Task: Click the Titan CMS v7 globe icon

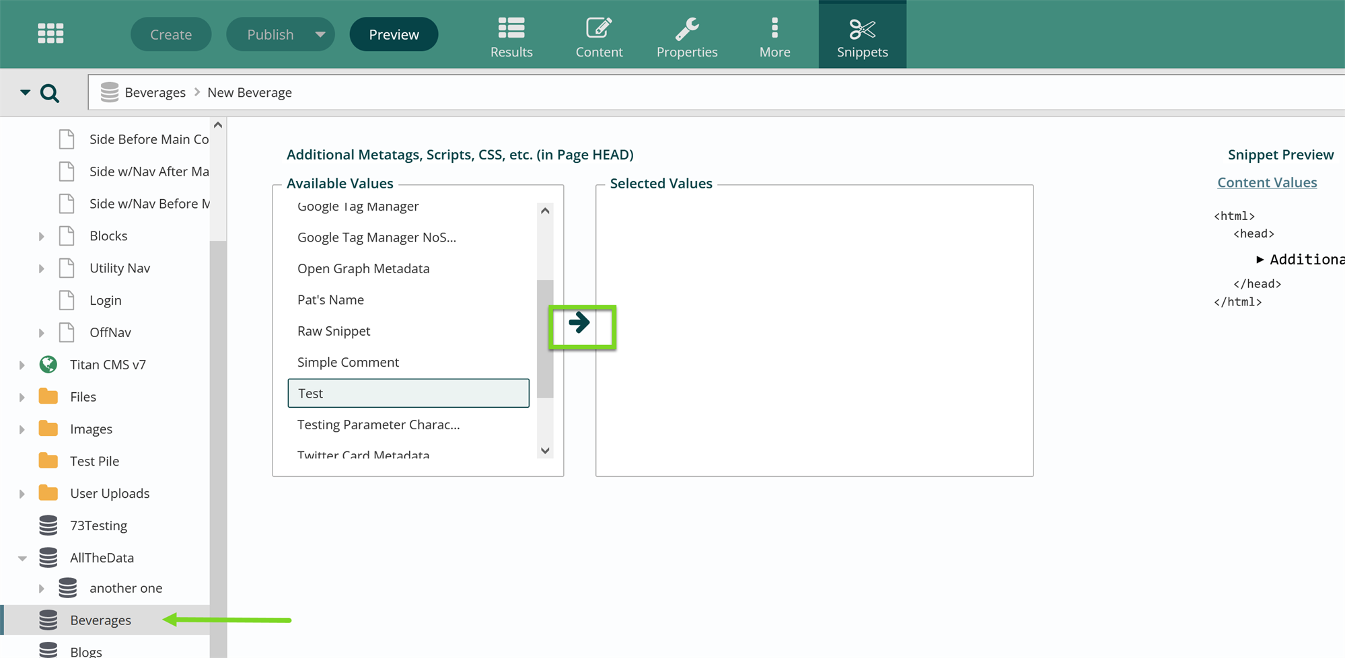Action: (48, 365)
